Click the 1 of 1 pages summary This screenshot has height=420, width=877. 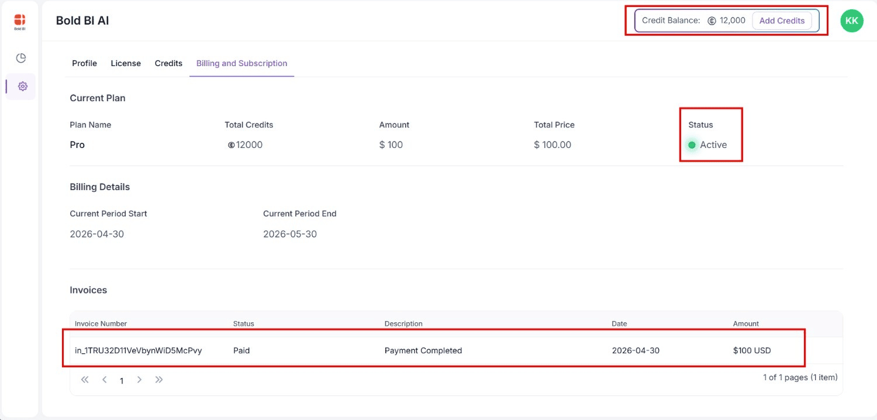pyautogui.click(x=800, y=377)
